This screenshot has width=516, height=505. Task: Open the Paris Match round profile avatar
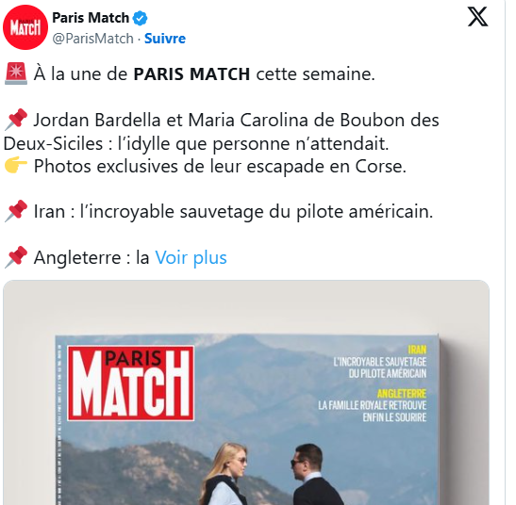pyautogui.click(x=25, y=27)
